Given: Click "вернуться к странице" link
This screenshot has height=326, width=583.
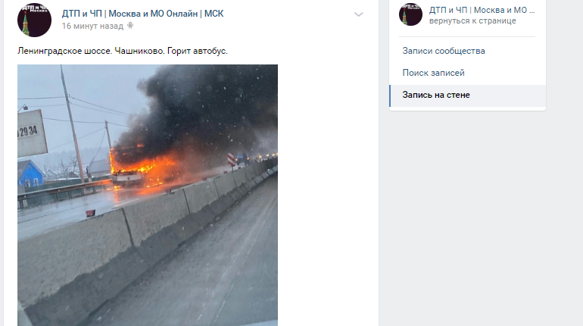Looking at the screenshot, I should click(472, 20).
